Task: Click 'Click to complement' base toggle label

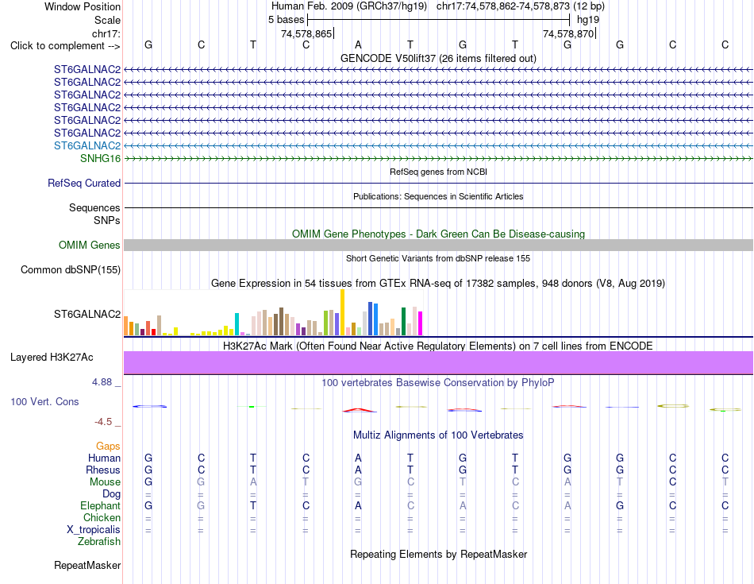Action: 65,46
